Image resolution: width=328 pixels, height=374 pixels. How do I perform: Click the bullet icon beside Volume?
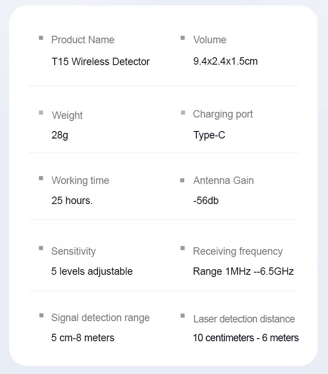[x=183, y=38]
